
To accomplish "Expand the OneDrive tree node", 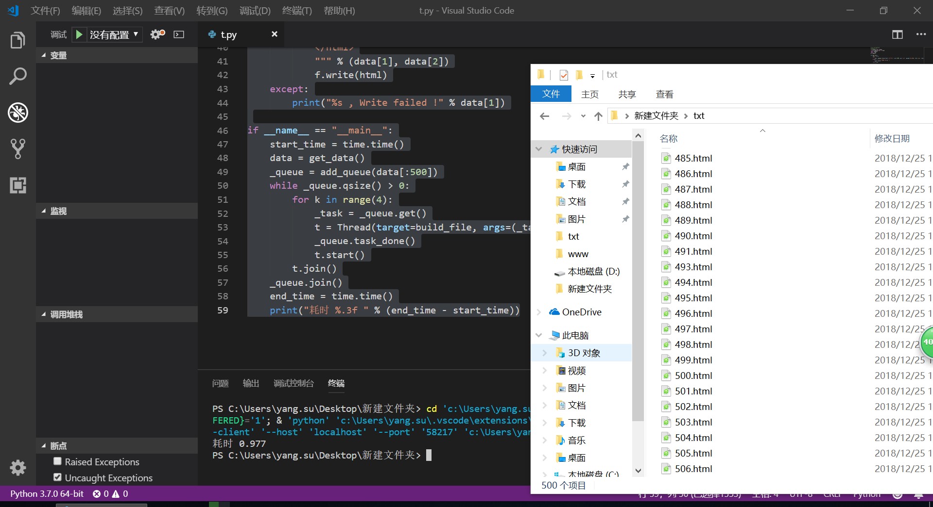I will [538, 312].
